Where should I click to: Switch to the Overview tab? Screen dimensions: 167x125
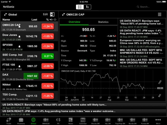point(74,22)
